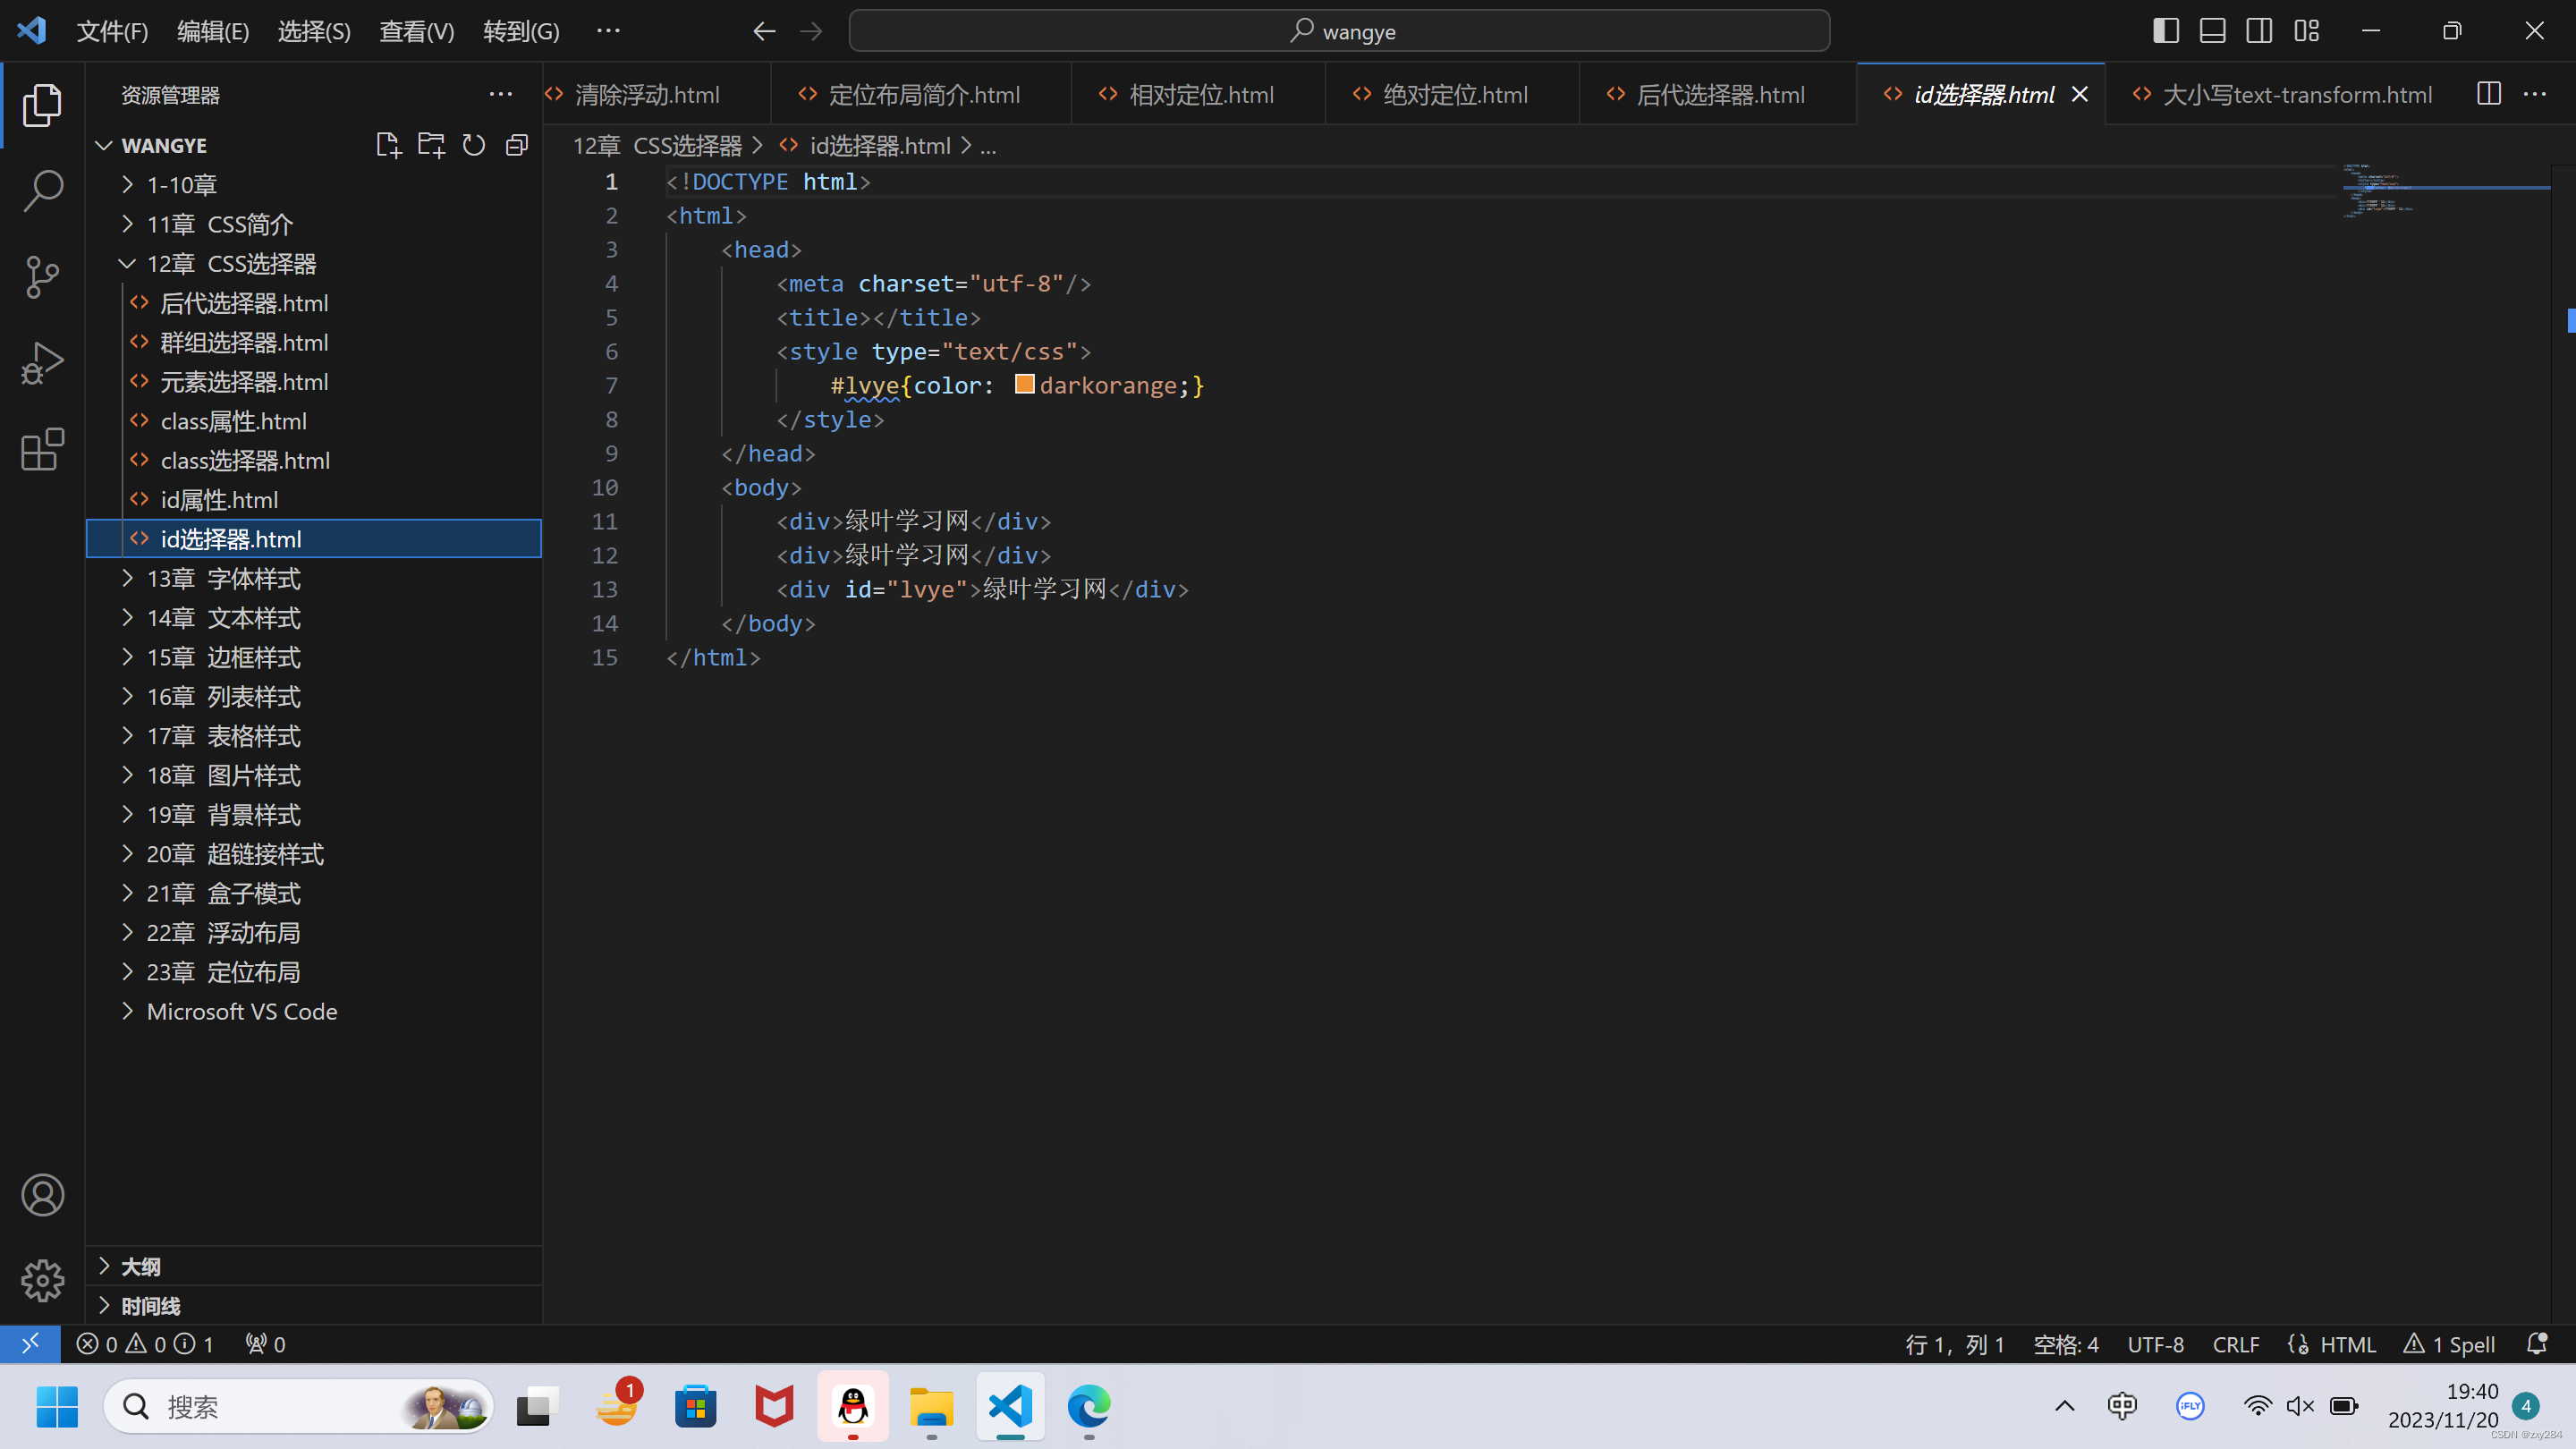Collapse all folders in explorer
2576x1449 pixels.
[x=517, y=146]
